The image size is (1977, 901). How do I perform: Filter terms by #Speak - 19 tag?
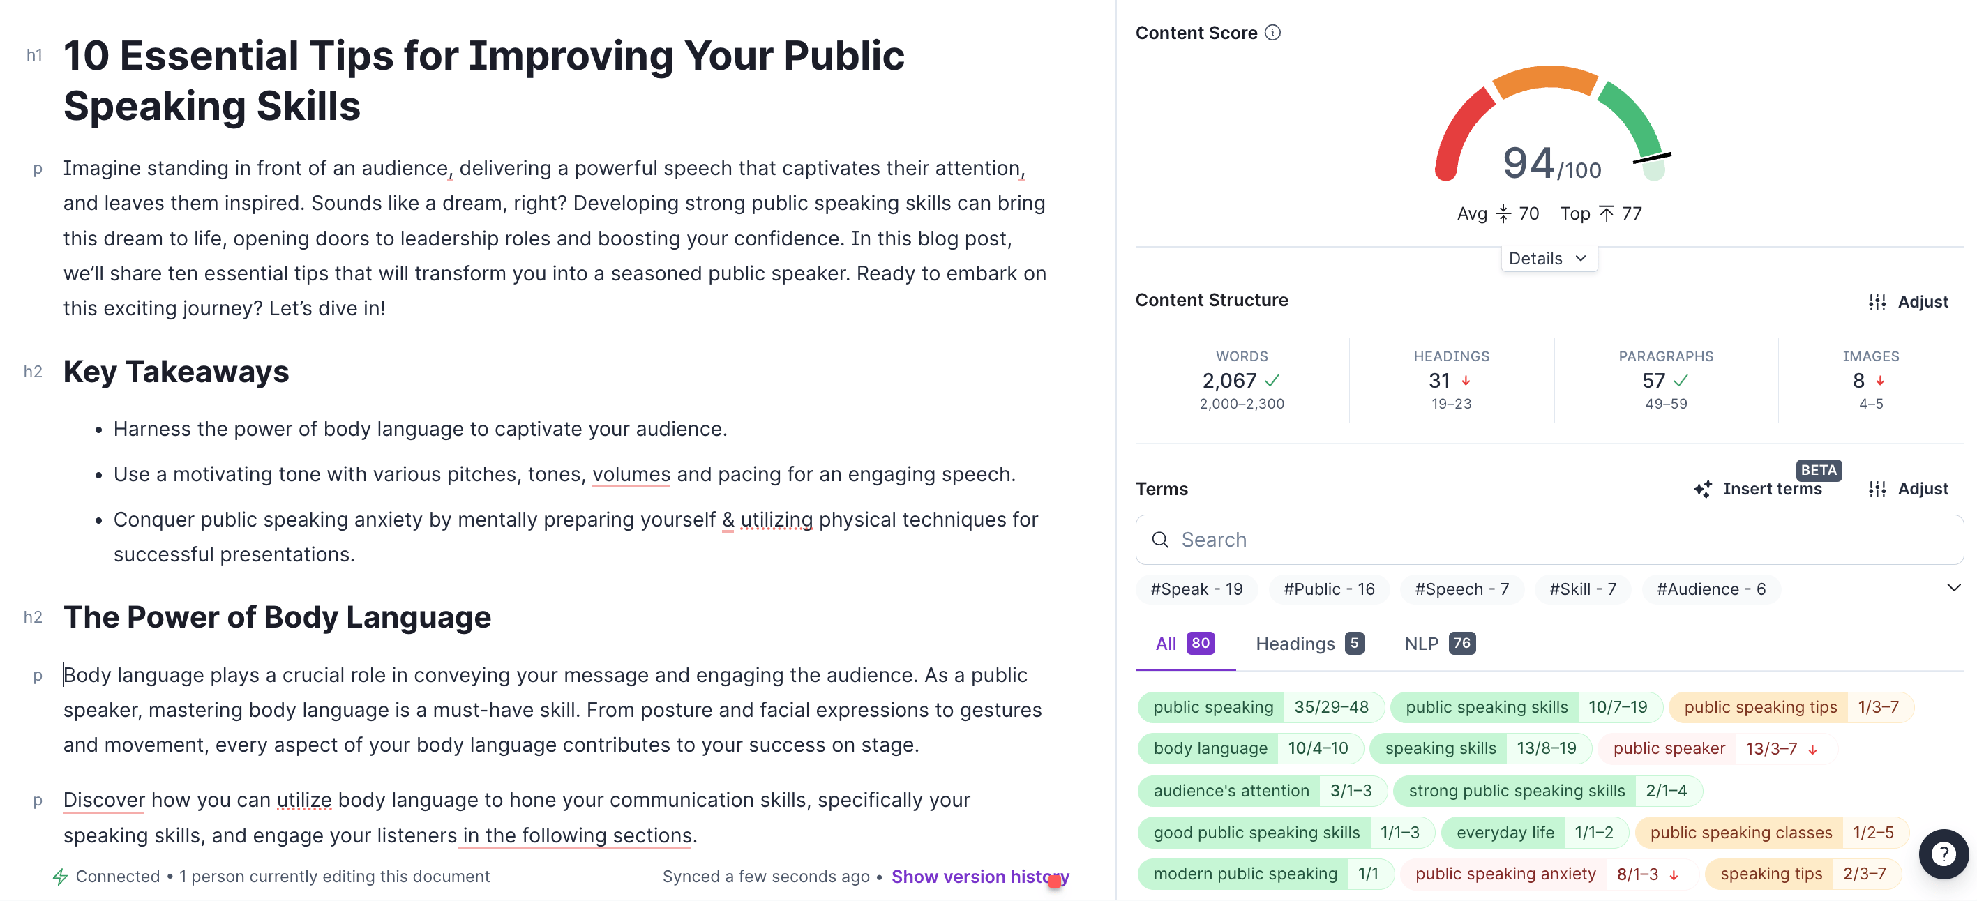pyautogui.click(x=1196, y=589)
